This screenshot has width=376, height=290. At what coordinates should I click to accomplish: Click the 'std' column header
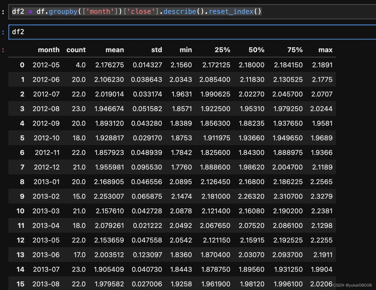point(157,50)
